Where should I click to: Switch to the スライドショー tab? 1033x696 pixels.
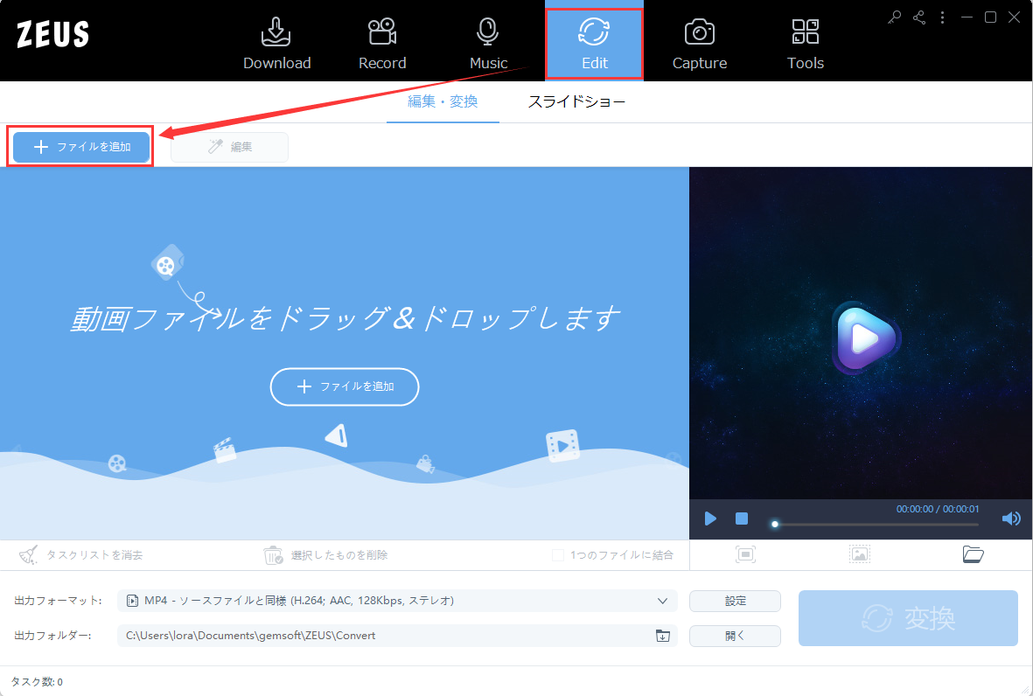[x=576, y=102]
